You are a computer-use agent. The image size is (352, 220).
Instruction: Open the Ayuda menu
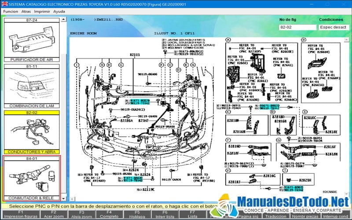(x=59, y=11)
